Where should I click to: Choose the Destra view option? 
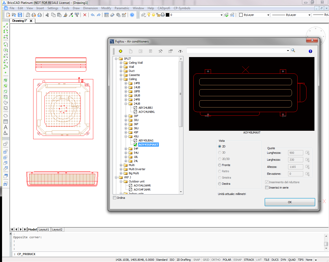219,184
